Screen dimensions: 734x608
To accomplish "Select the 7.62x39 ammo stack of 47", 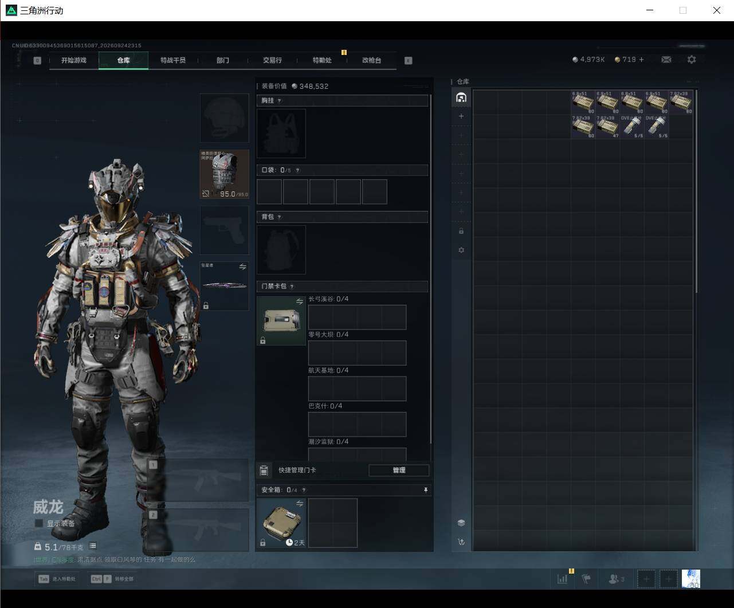I will (608, 127).
